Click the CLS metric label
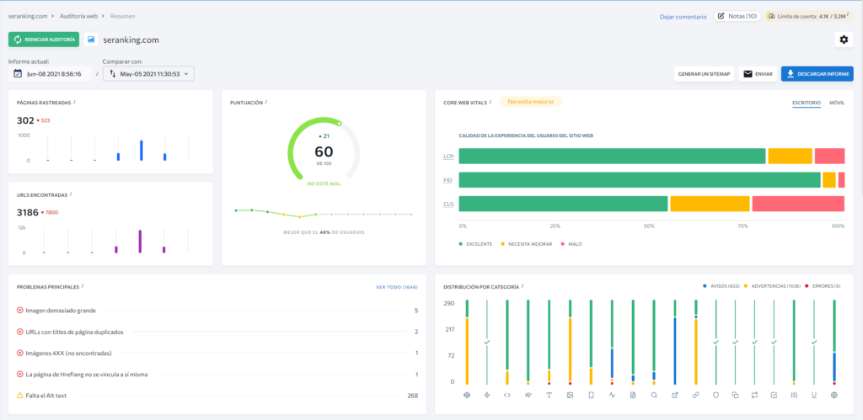The height and width of the screenshot is (420, 863). [x=449, y=204]
